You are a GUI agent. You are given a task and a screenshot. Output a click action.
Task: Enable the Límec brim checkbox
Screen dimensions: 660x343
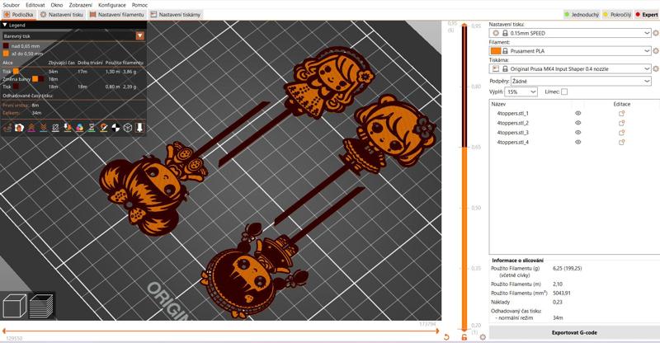tap(564, 92)
